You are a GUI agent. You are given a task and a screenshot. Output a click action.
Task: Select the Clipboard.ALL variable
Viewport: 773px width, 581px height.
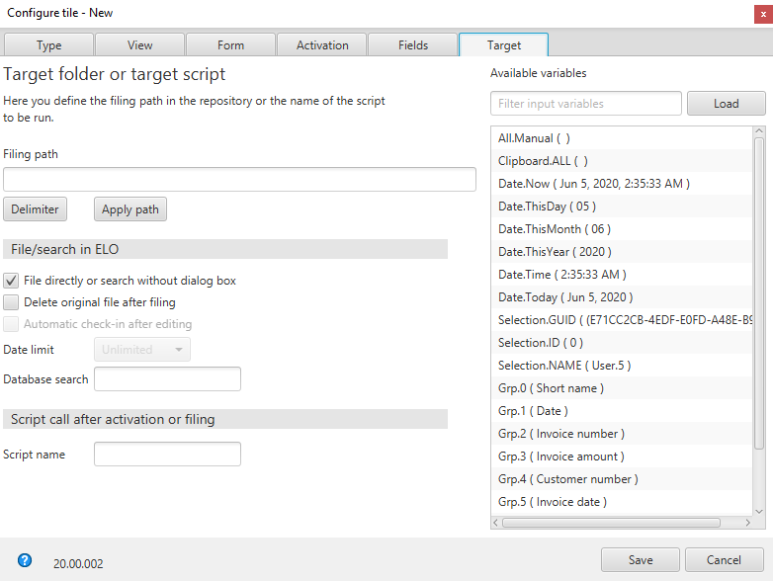pos(622,161)
